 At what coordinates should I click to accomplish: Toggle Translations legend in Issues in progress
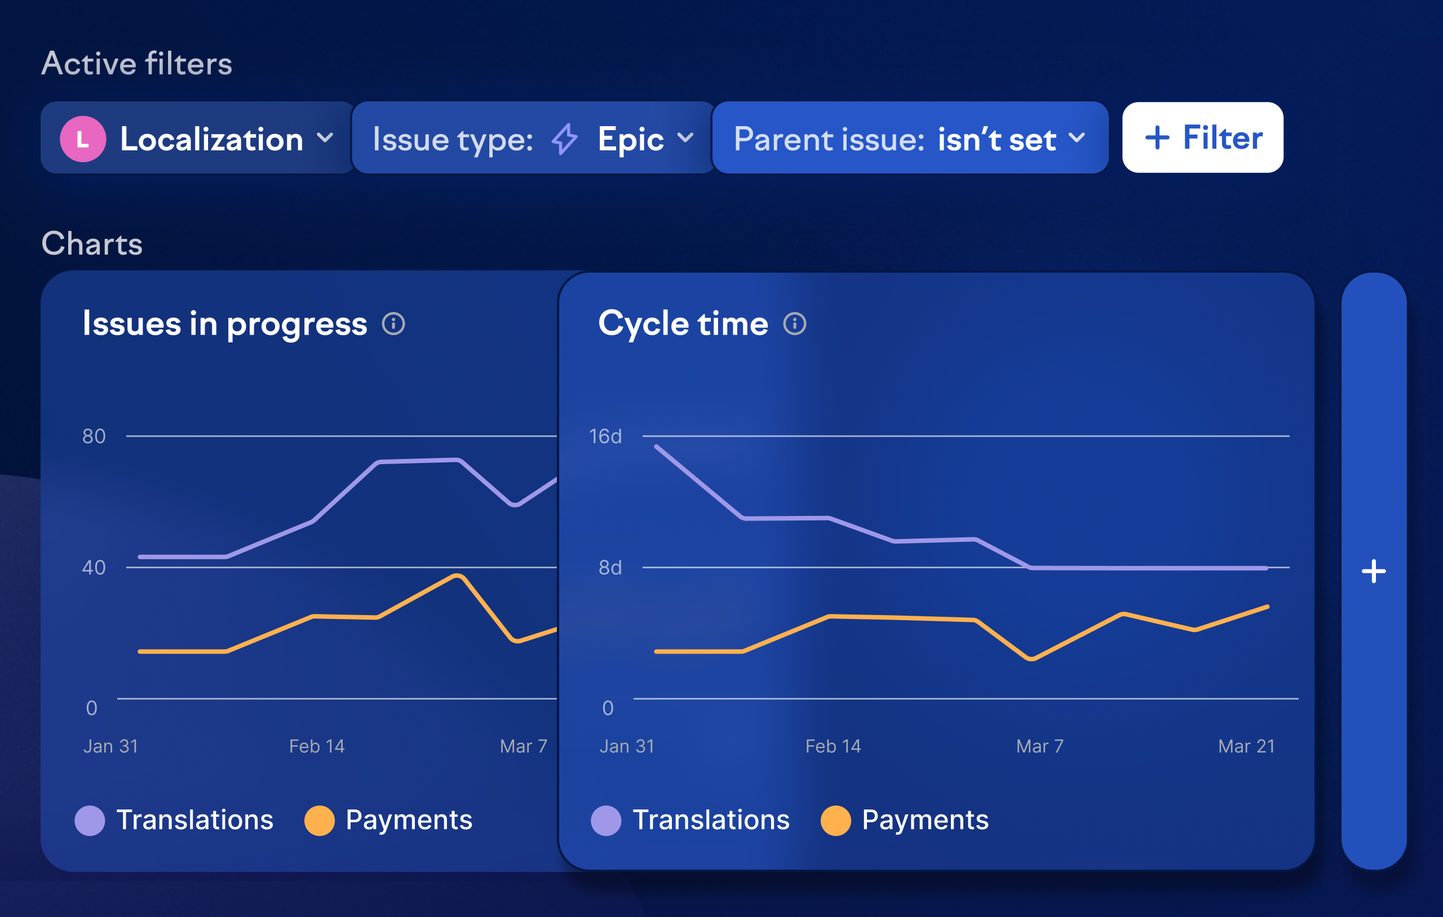(174, 820)
